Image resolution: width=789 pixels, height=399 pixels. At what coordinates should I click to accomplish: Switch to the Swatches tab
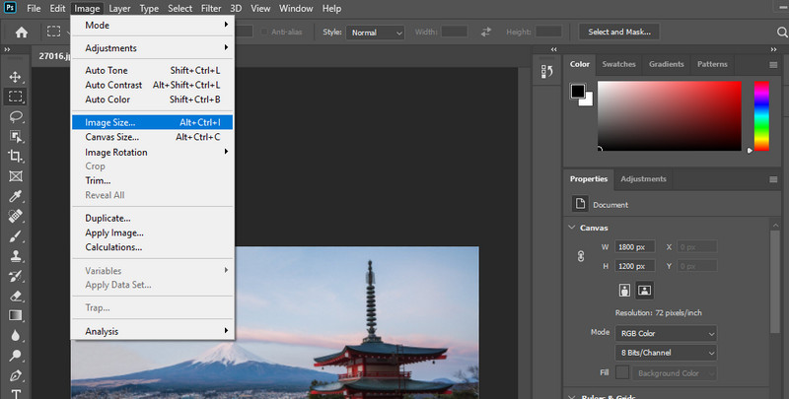pos(619,64)
